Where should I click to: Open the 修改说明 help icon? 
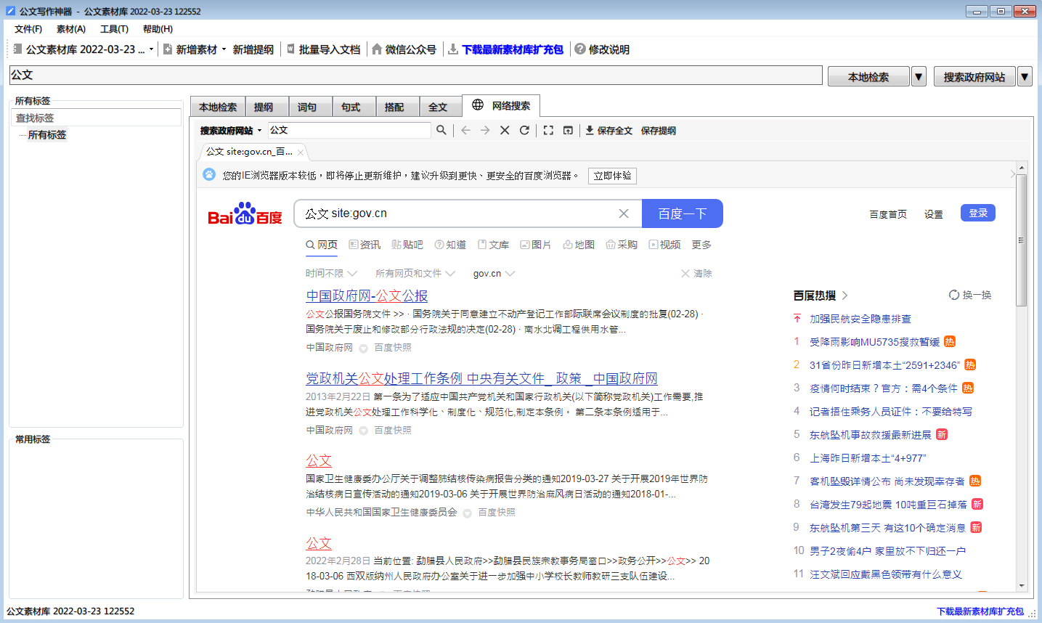pyautogui.click(x=579, y=49)
